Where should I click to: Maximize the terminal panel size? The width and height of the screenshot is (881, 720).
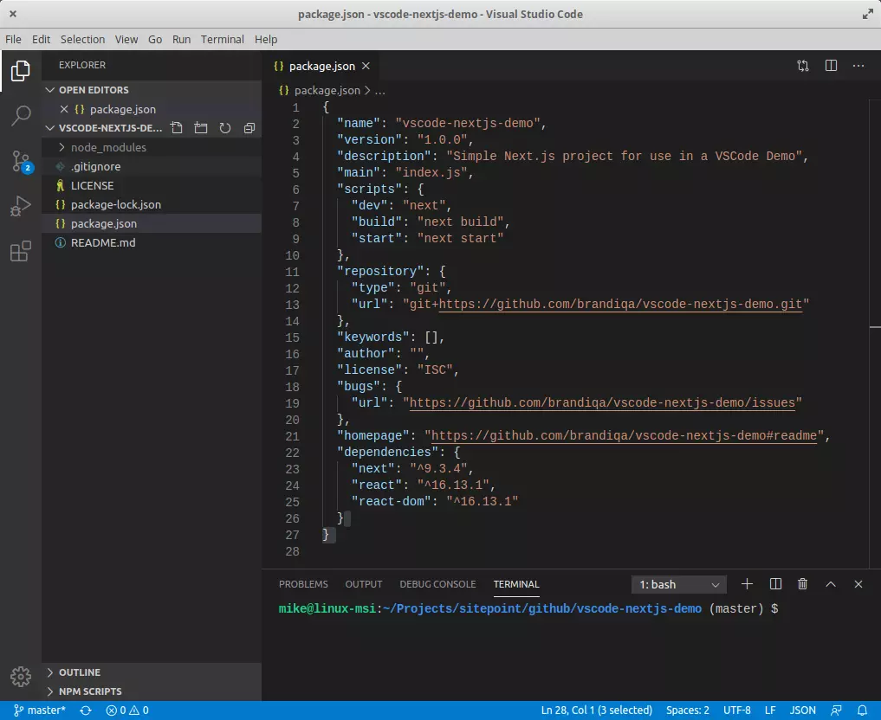[831, 584]
